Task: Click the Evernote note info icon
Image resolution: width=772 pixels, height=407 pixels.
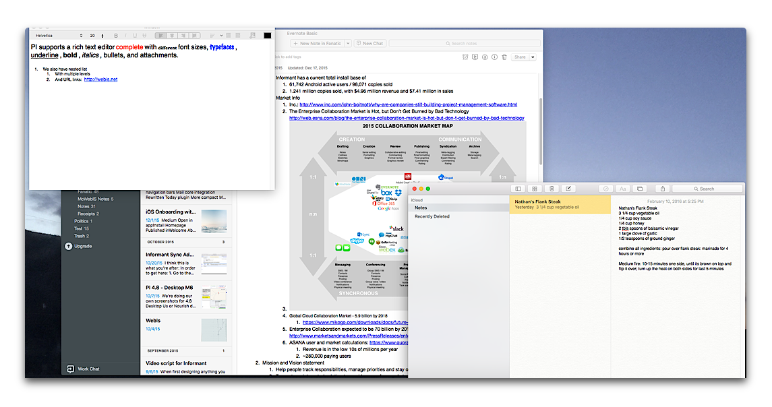Action: pyautogui.click(x=495, y=57)
